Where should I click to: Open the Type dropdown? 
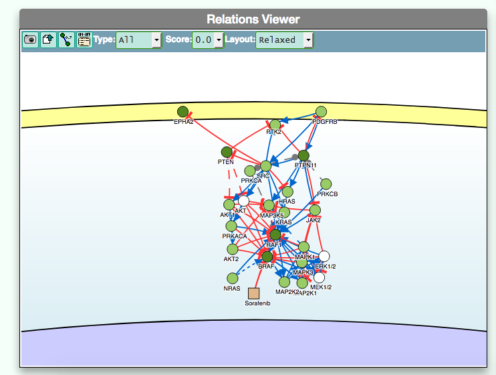click(x=138, y=40)
